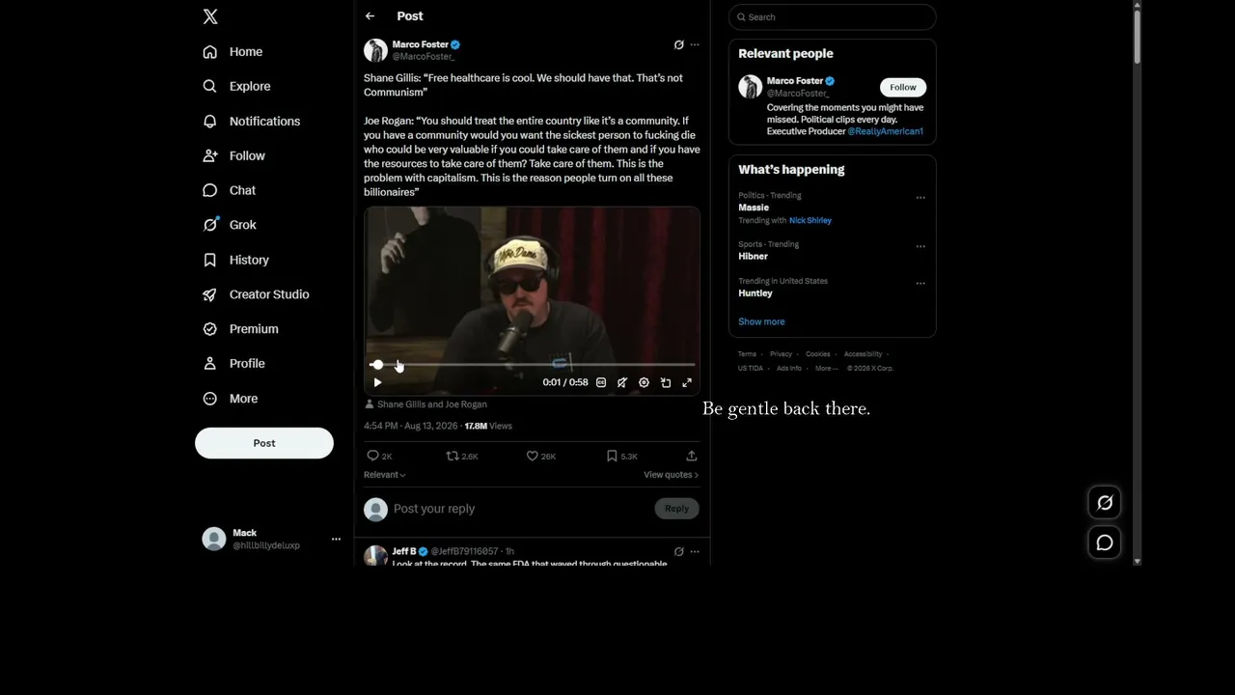
Task: Click the Grok icon on Marco's post
Action: tap(679, 44)
